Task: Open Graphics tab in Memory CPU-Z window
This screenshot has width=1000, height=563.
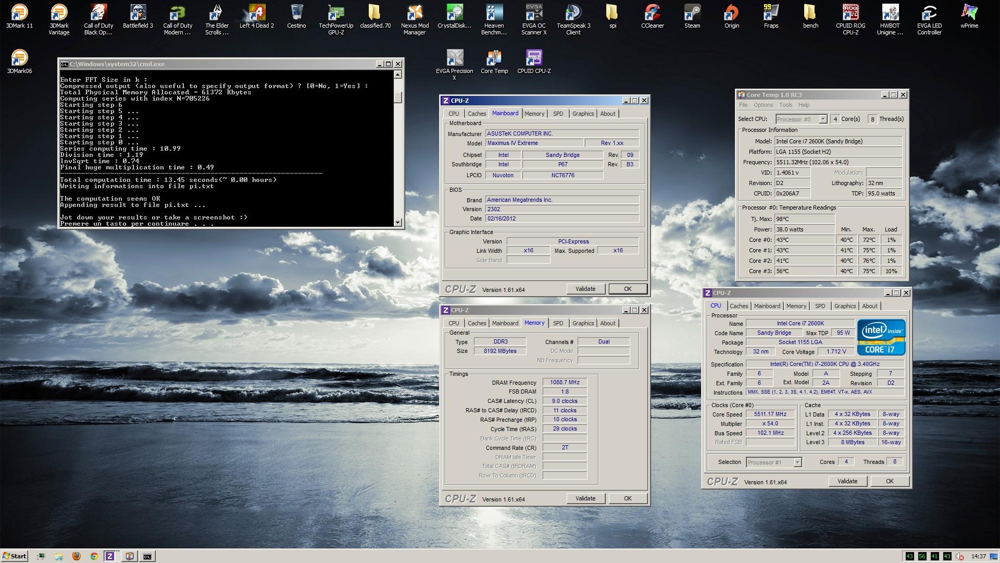Action: tap(583, 323)
